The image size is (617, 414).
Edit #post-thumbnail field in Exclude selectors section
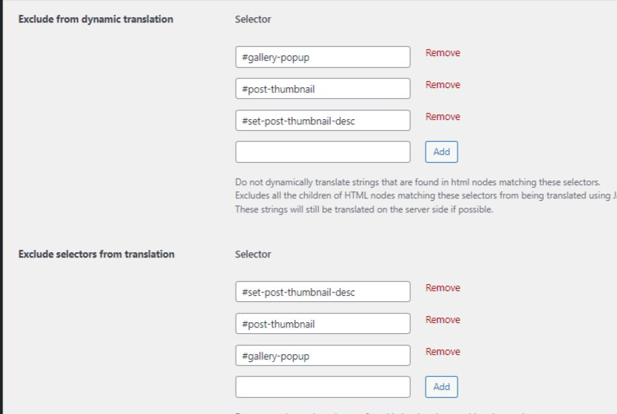[323, 324]
